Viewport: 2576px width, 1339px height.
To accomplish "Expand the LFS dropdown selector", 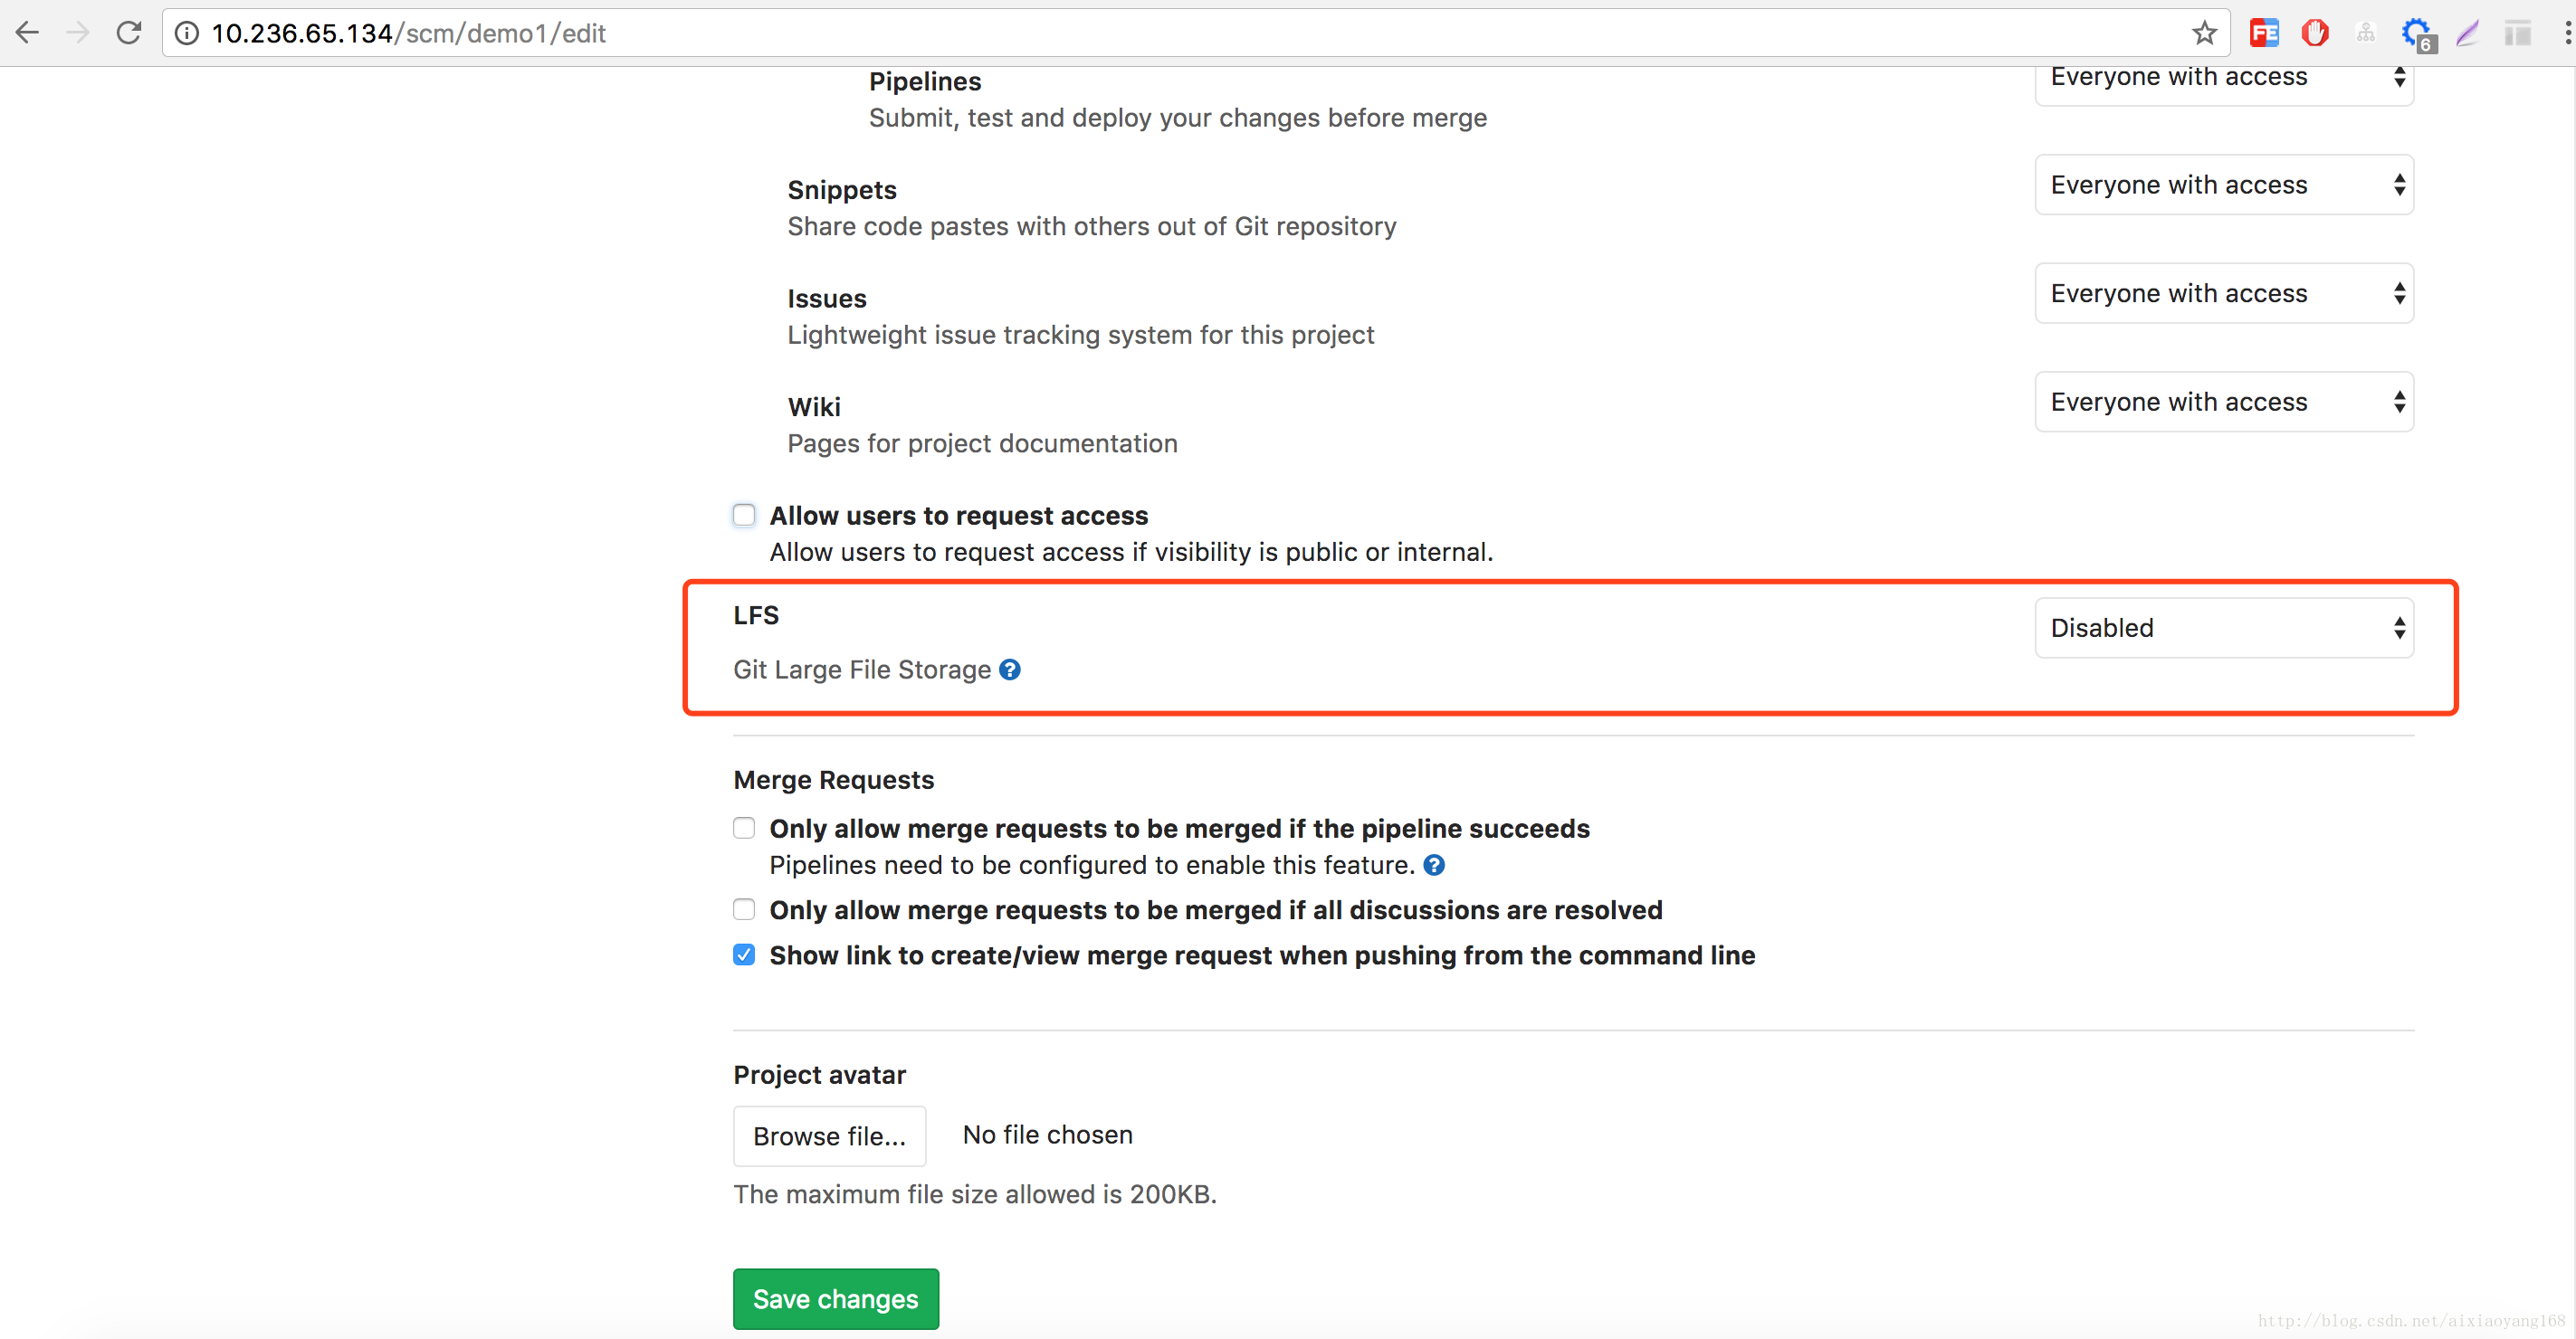I will tap(2228, 627).
